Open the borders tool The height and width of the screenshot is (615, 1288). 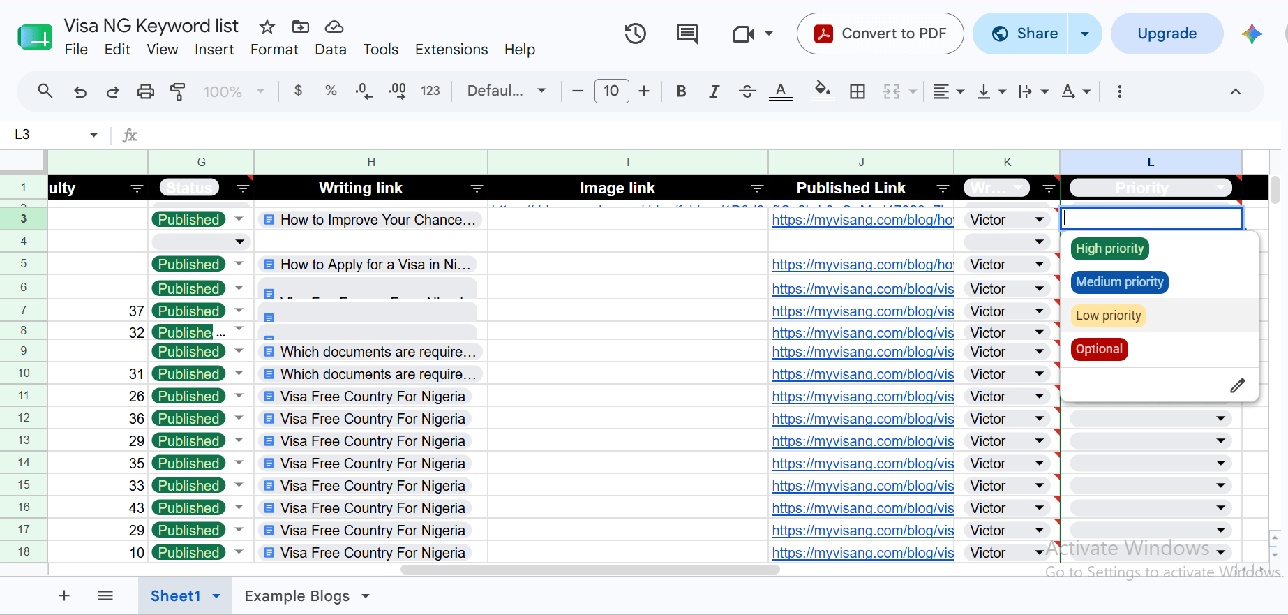pos(858,91)
